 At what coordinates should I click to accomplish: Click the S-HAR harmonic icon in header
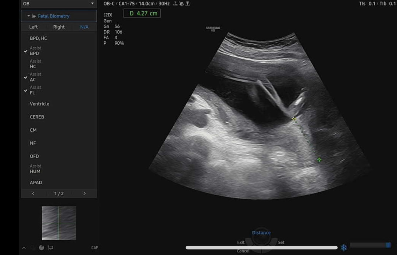click(x=175, y=4)
